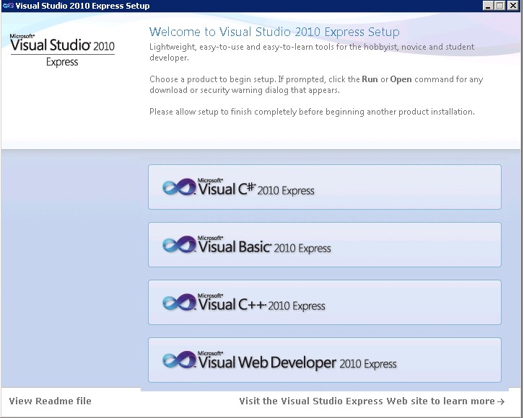Minimize the Setup window
Screen dimensions: 524x418
click(488, 6)
